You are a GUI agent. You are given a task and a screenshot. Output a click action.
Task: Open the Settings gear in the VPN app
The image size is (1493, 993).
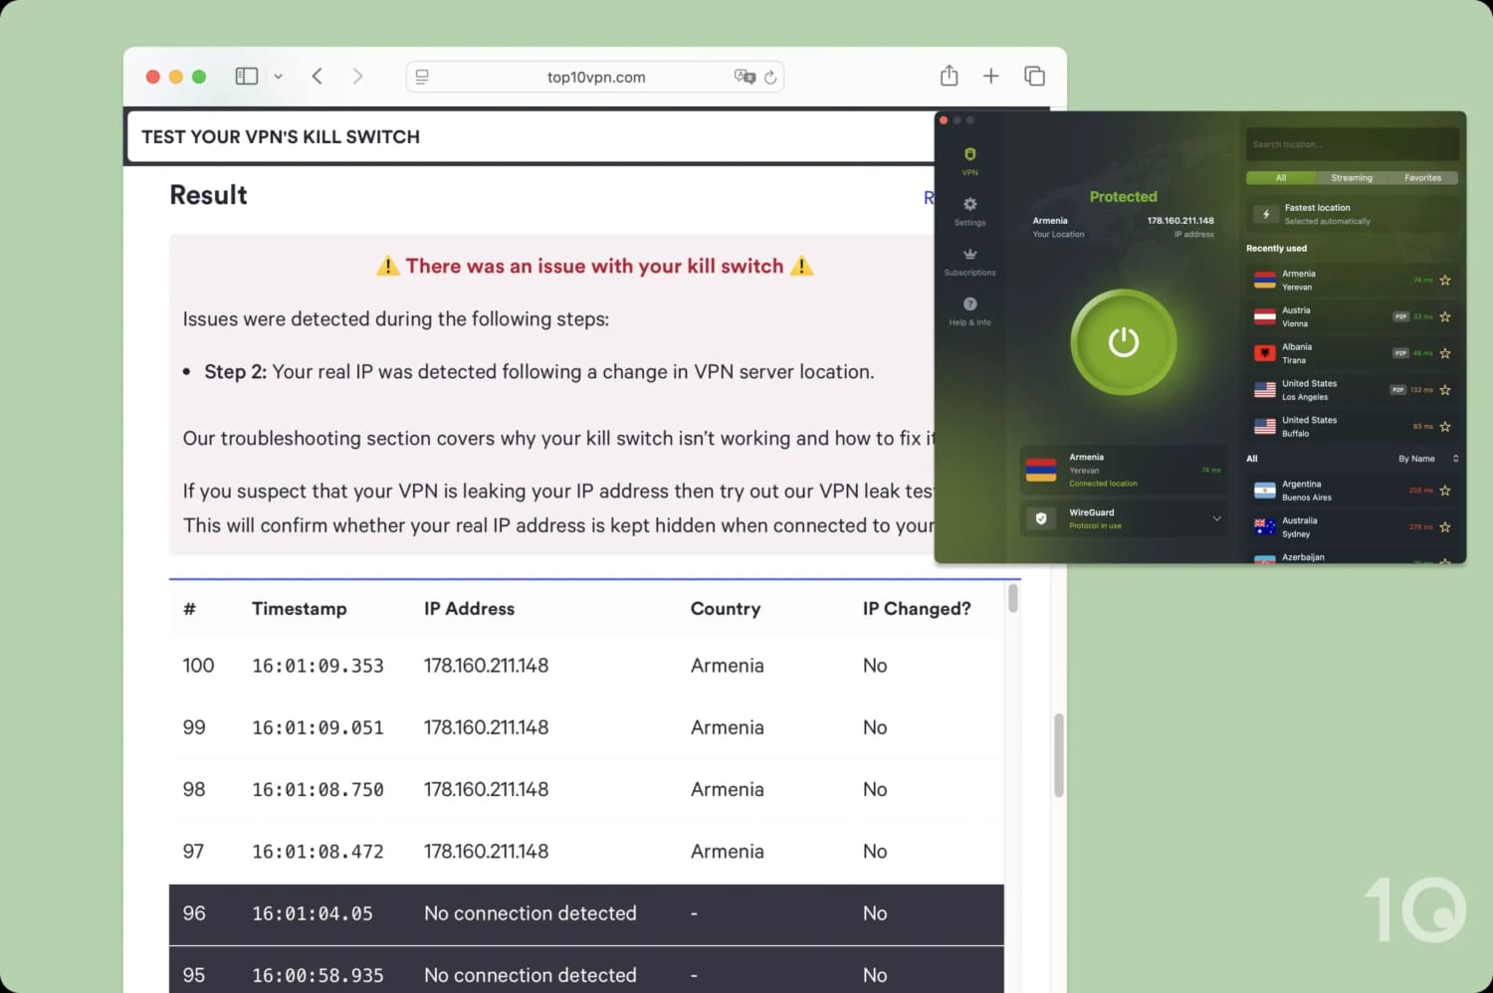point(969,206)
